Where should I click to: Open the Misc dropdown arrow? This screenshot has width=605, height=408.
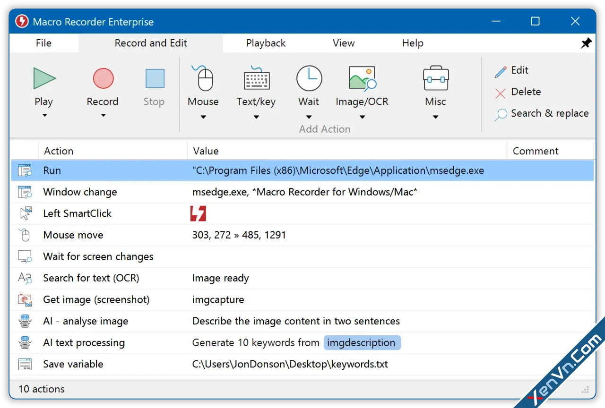tap(436, 117)
